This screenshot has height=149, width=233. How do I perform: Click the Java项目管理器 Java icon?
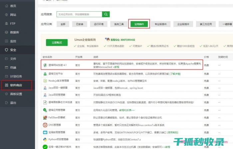tap(45, 95)
